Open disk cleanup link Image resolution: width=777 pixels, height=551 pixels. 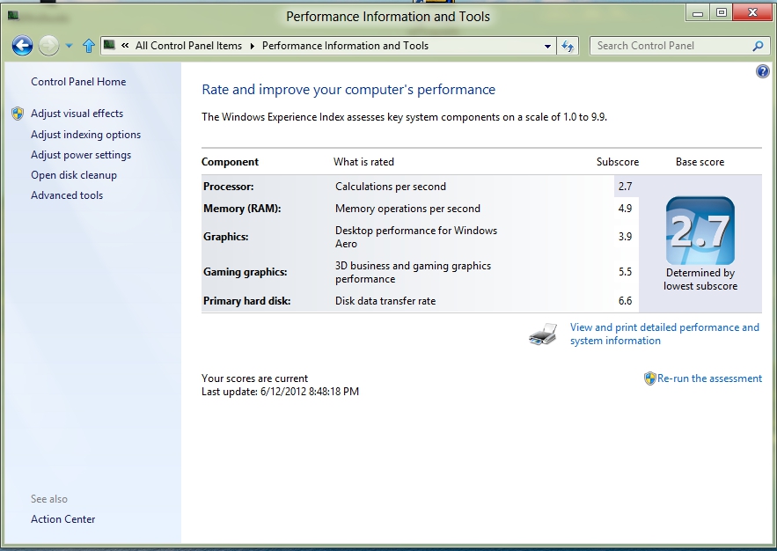[x=74, y=175]
